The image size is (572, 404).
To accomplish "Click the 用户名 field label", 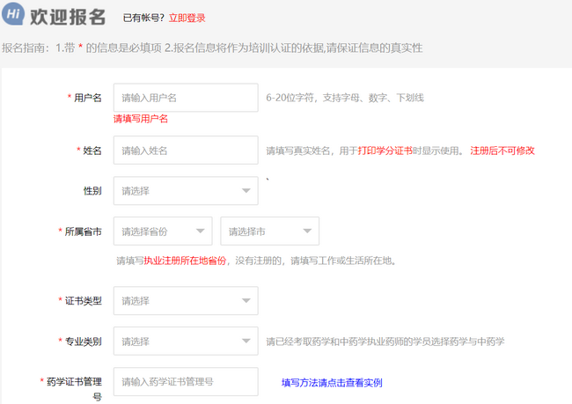I will click(x=88, y=98).
